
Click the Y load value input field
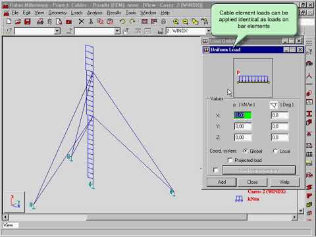pyautogui.click(x=243, y=126)
